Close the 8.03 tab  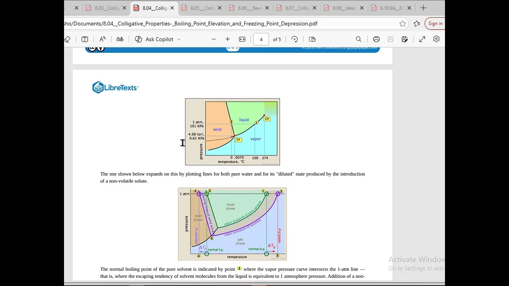(124, 8)
